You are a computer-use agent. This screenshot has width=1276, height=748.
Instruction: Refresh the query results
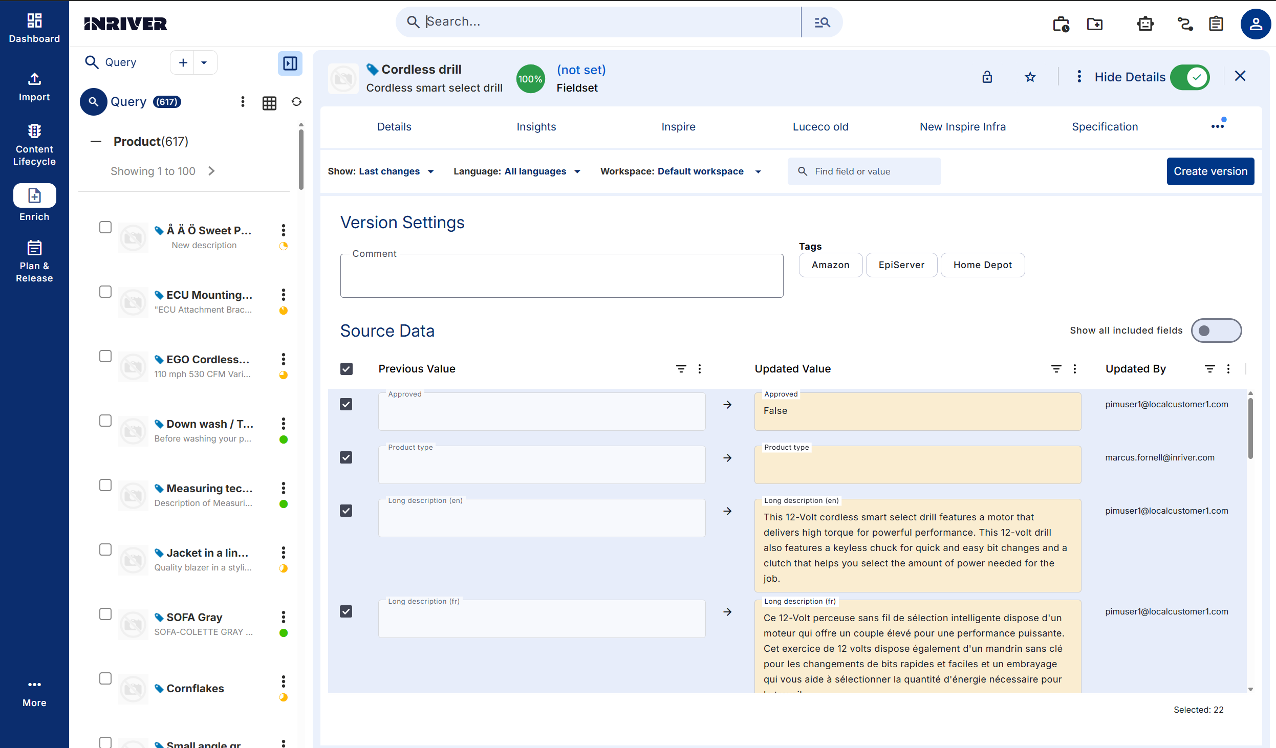(296, 102)
